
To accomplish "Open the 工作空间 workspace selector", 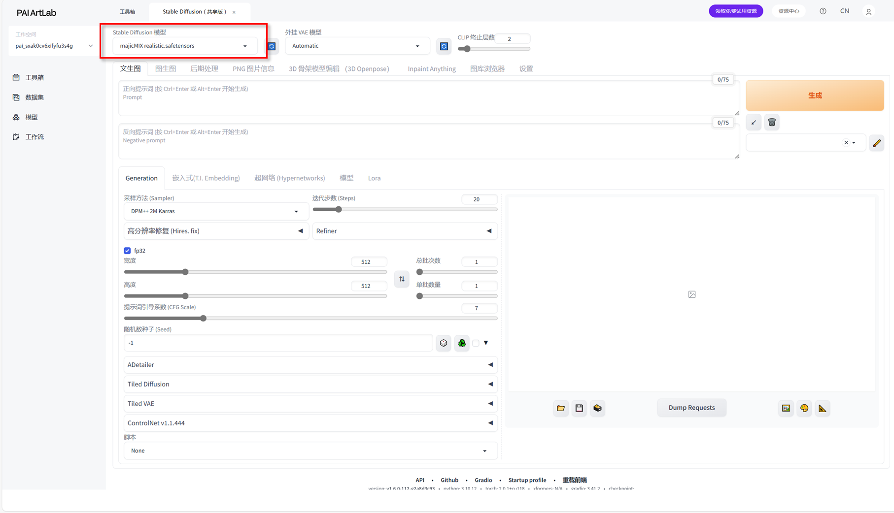I will 54,46.
